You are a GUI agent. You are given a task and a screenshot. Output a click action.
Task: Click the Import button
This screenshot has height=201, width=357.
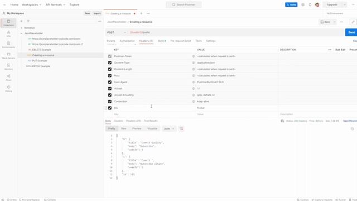[x=97, y=13]
